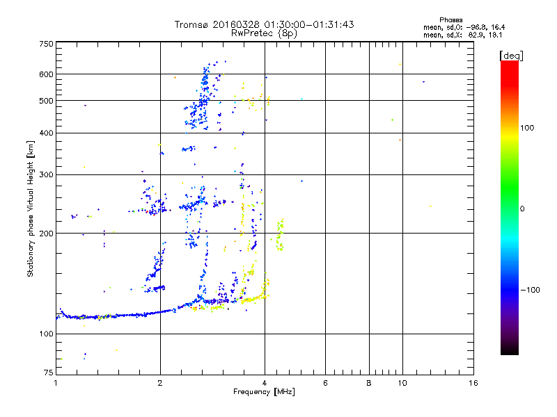Click the x-axis tick label "8"
Viewport: 557px width, 417px height.
point(369,383)
